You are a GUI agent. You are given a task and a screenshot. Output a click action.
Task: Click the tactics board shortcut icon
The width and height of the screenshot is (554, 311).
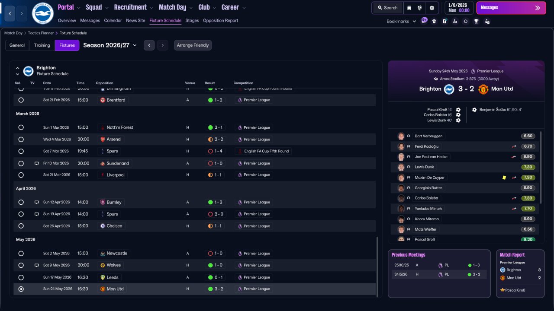click(x=444, y=21)
